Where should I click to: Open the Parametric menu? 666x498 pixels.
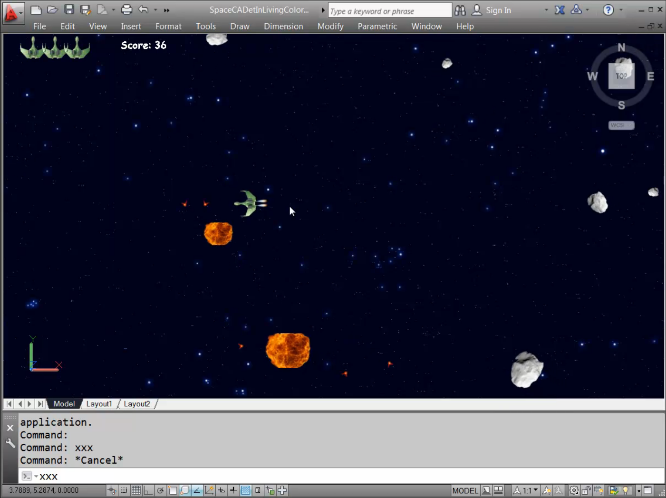pyautogui.click(x=377, y=26)
